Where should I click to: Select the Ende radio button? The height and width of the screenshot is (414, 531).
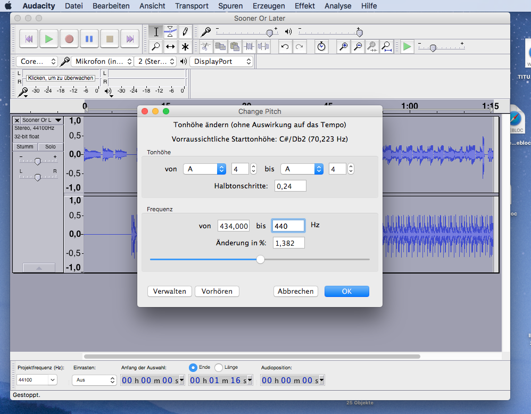(x=193, y=367)
